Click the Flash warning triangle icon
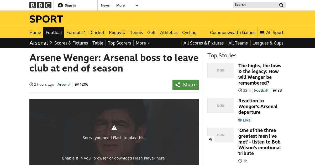This screenshot has height=165, width=315. (114, 128)
